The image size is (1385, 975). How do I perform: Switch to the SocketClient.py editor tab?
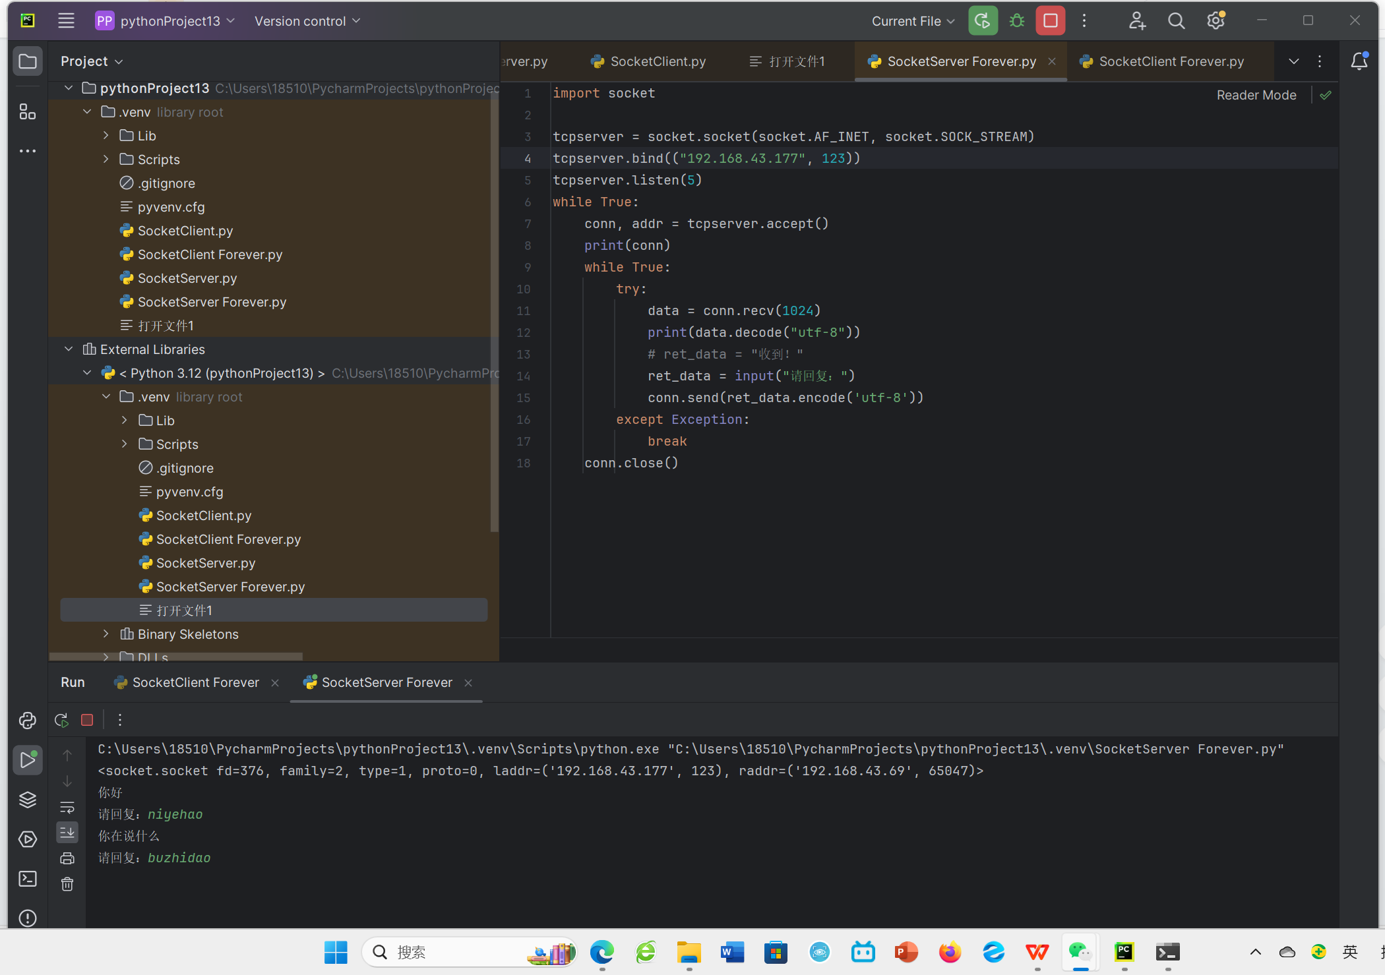tap(648, 61)
